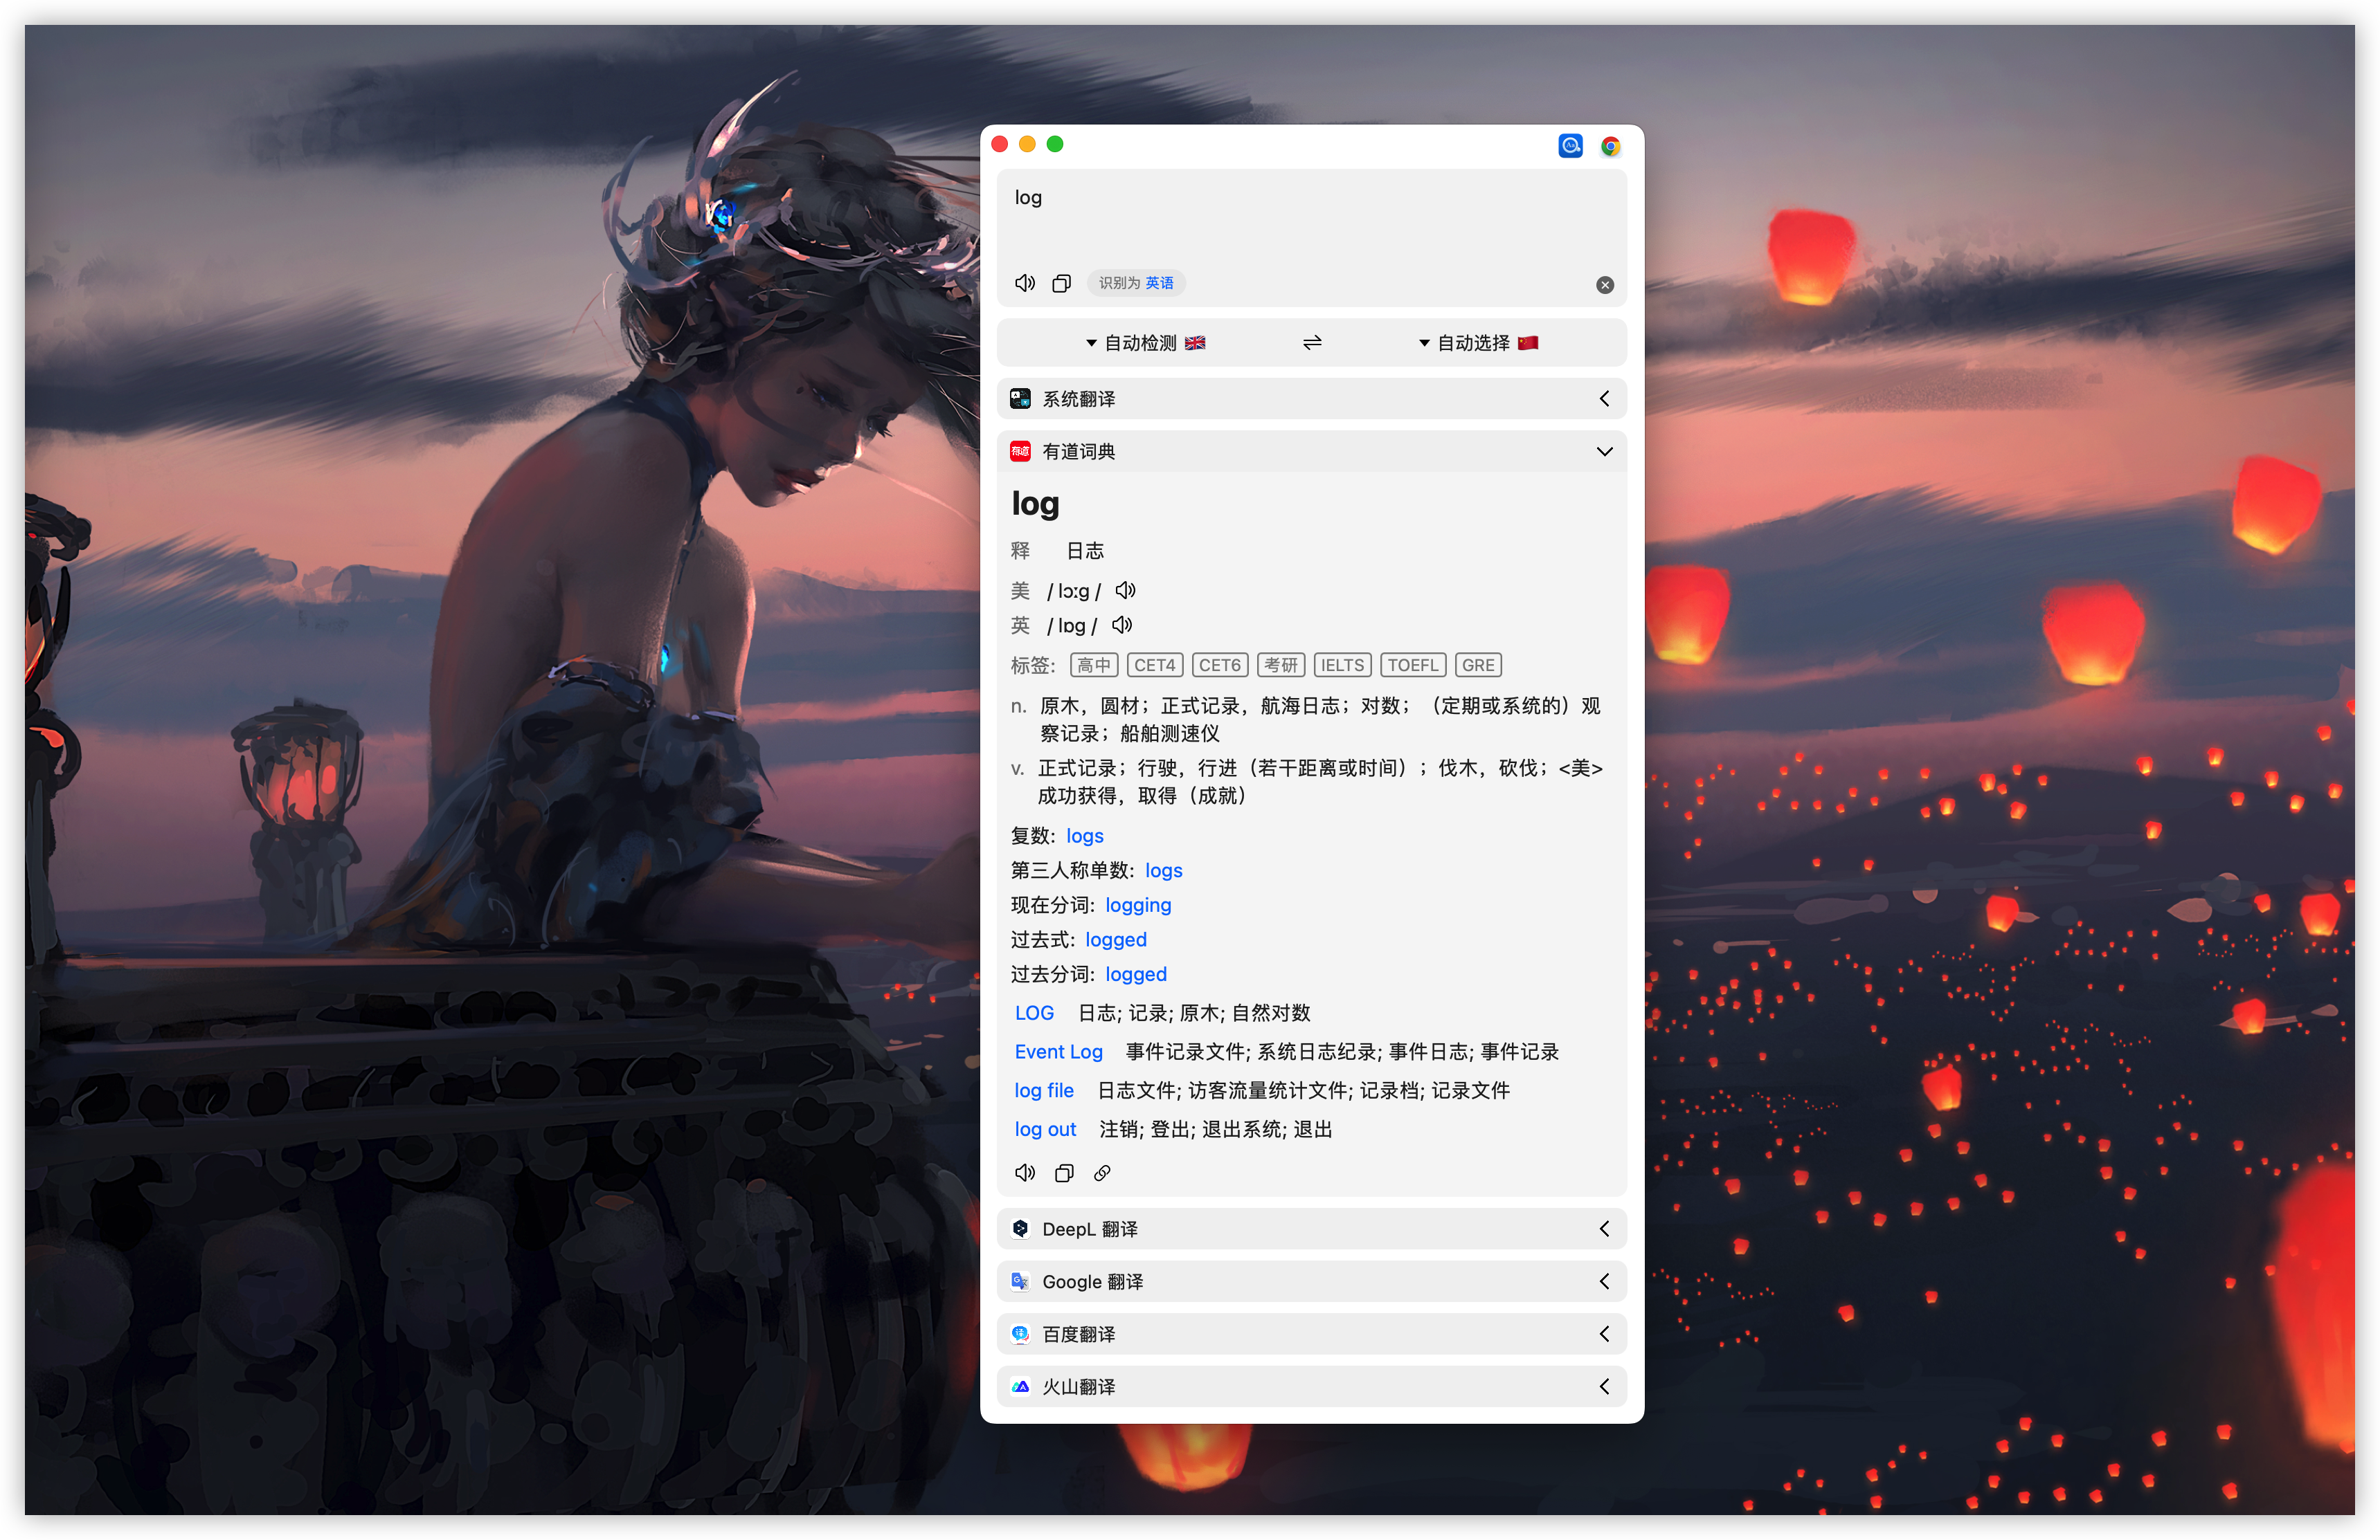Play the American pronunciation audio
The height and width of the screenshot is (1540, 2380).
1126,591
